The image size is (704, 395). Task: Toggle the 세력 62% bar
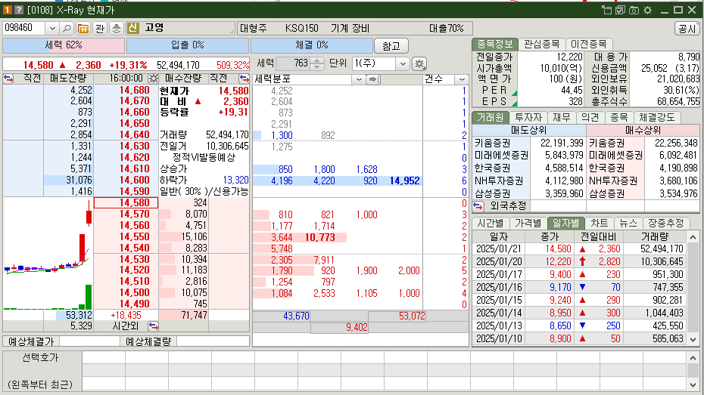pyautogui.click(x=64, y=45)
